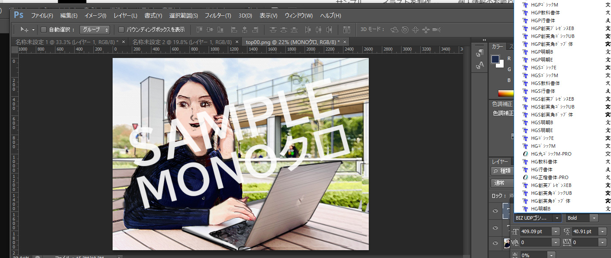Click distribute vertical centers icon
Screen dimensions: 611x258
pyautogui.click(x=284, y=30)
